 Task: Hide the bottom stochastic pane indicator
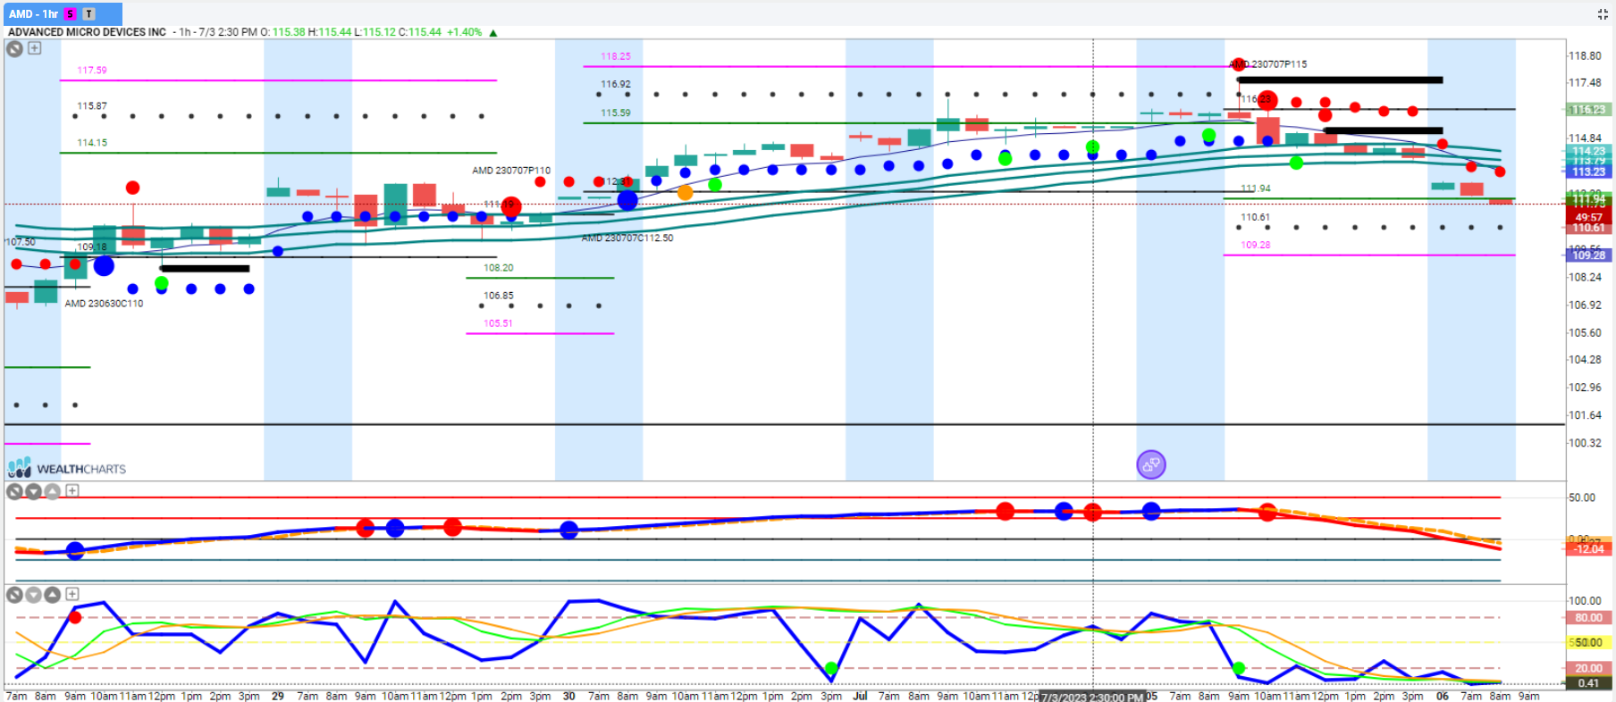click(x=14, y=595)
